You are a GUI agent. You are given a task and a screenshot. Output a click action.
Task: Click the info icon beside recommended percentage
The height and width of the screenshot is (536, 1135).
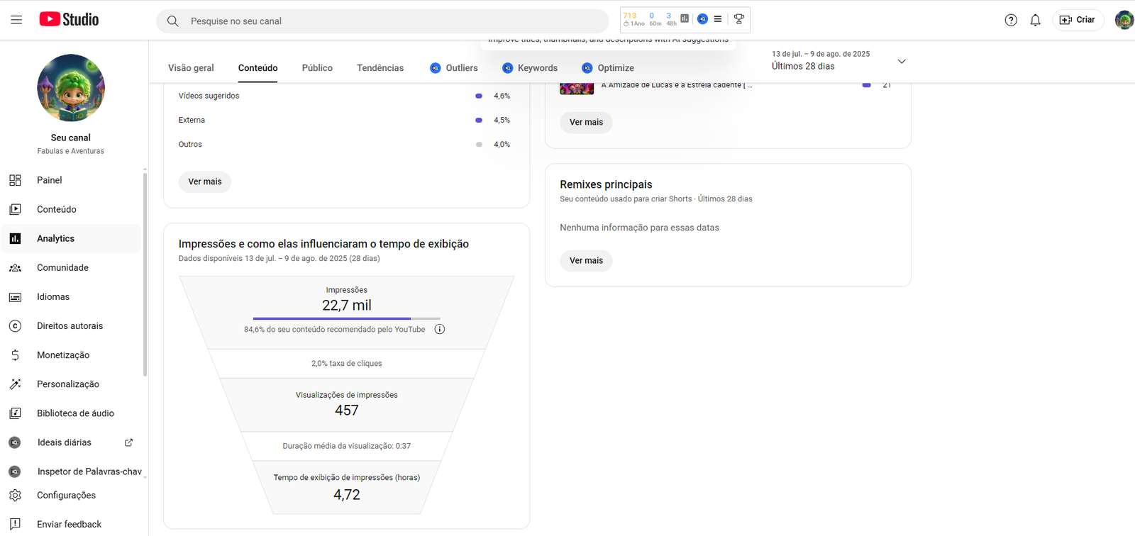point(440,329)
